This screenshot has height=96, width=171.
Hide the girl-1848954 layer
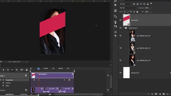pyautogui.click(x=121, y=61)
